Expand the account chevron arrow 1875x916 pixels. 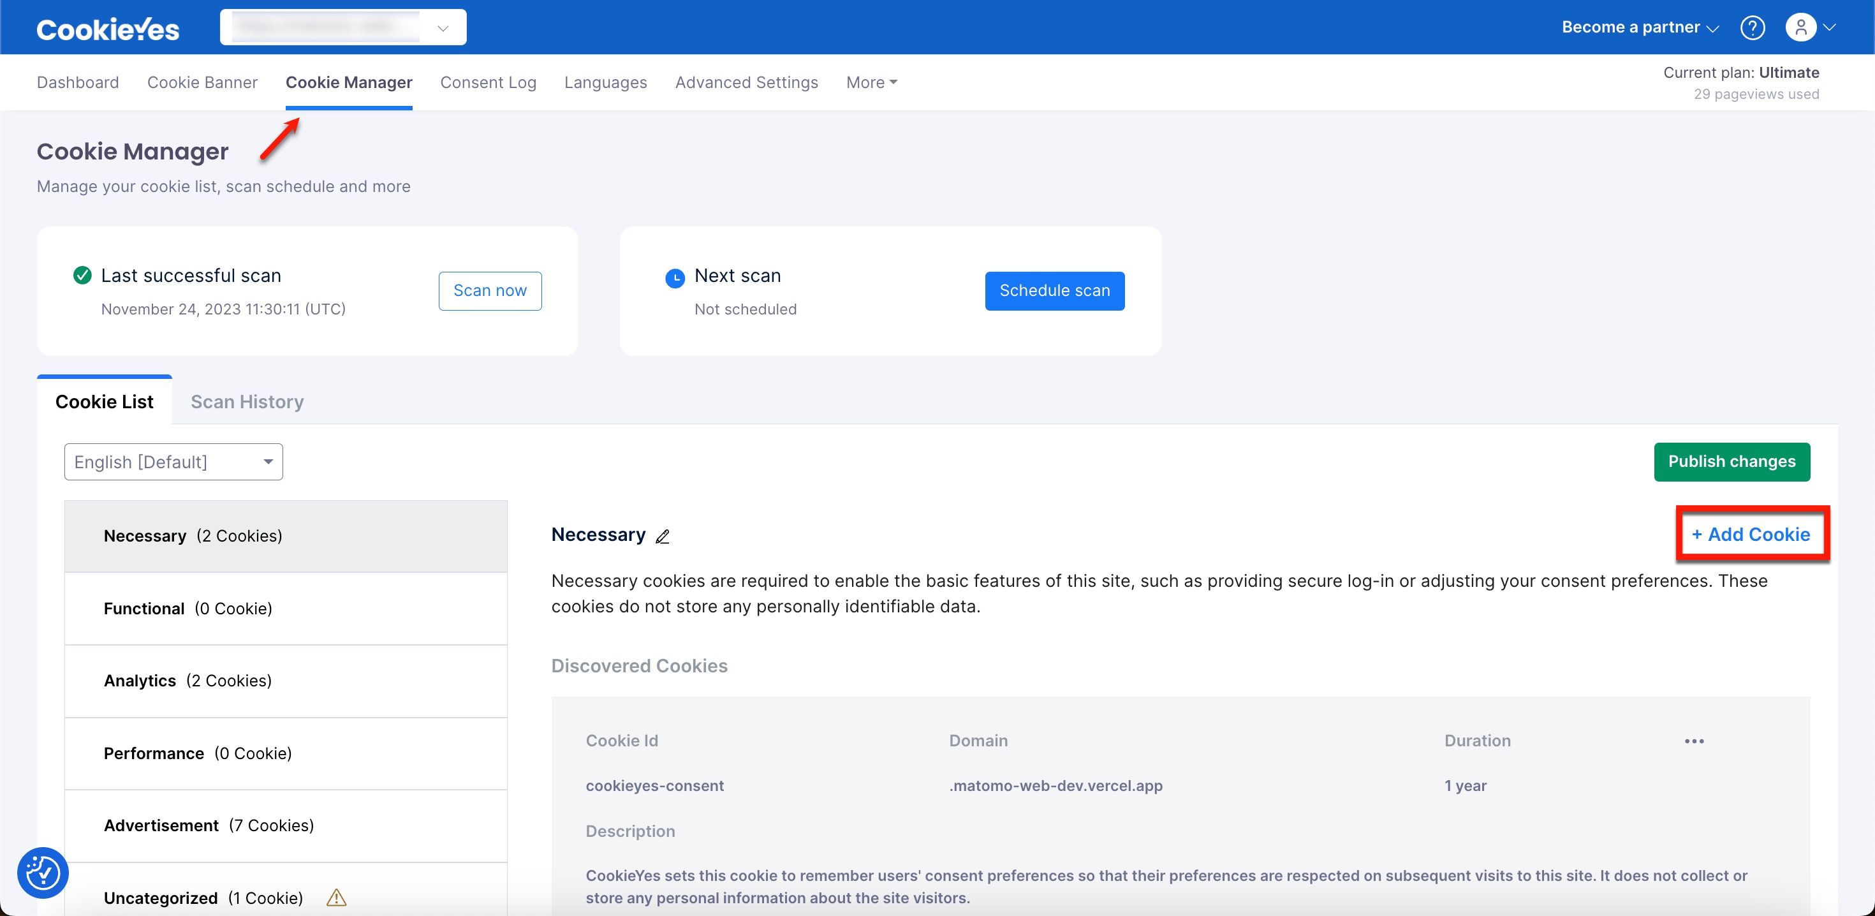[1829, 27]
